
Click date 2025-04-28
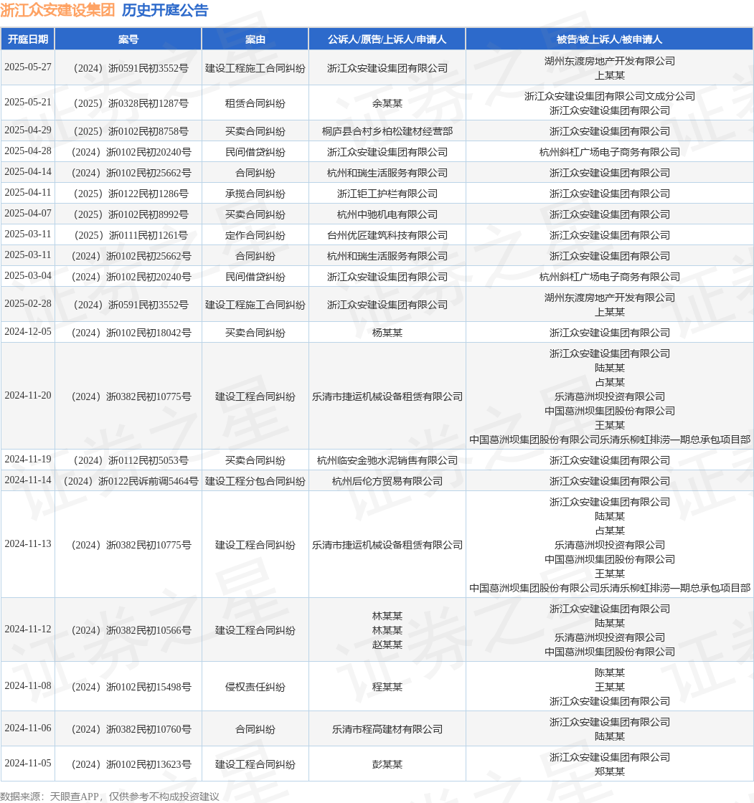28,151
